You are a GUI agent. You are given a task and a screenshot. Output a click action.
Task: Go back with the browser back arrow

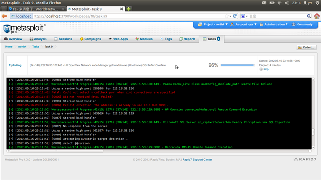(x=4, y=16)
